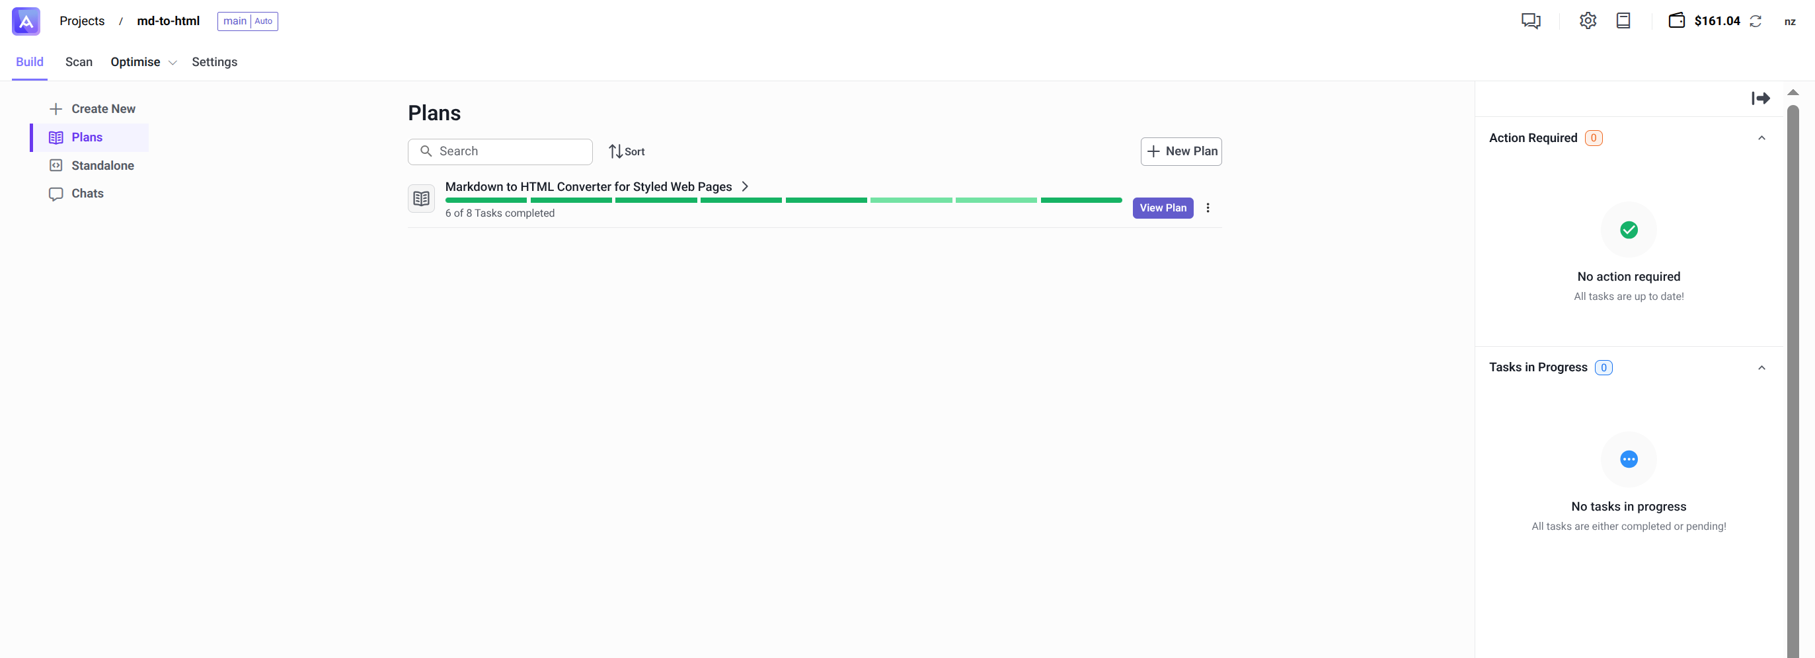Open the documentation book icon
Screen dimensions: 1815x658
1623,21
